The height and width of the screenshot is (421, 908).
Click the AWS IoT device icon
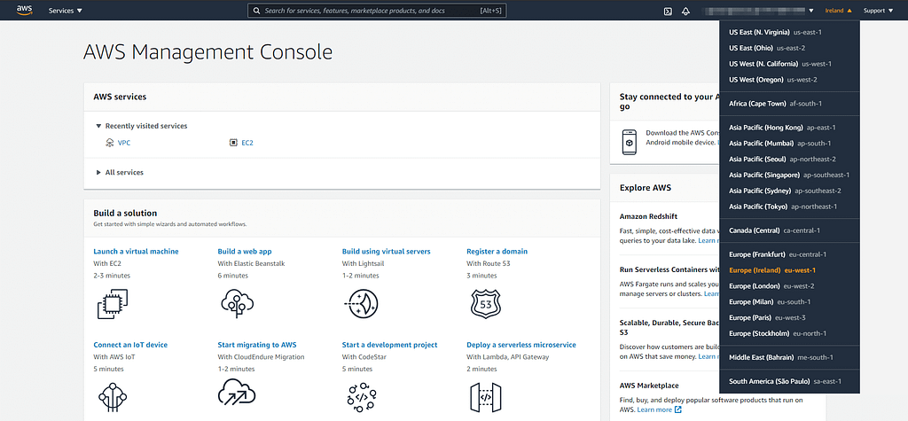point(113,397)
